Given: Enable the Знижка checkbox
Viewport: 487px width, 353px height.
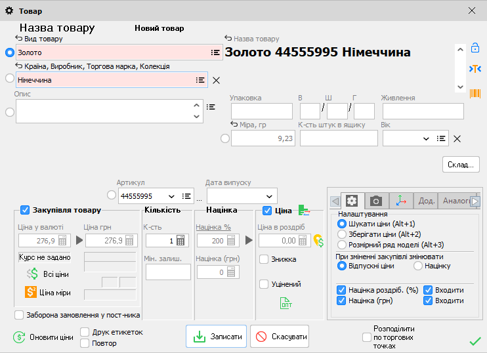Looking at the screenshot, I should click(264, 259).
